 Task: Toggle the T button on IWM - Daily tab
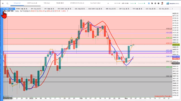coord(115,9)
